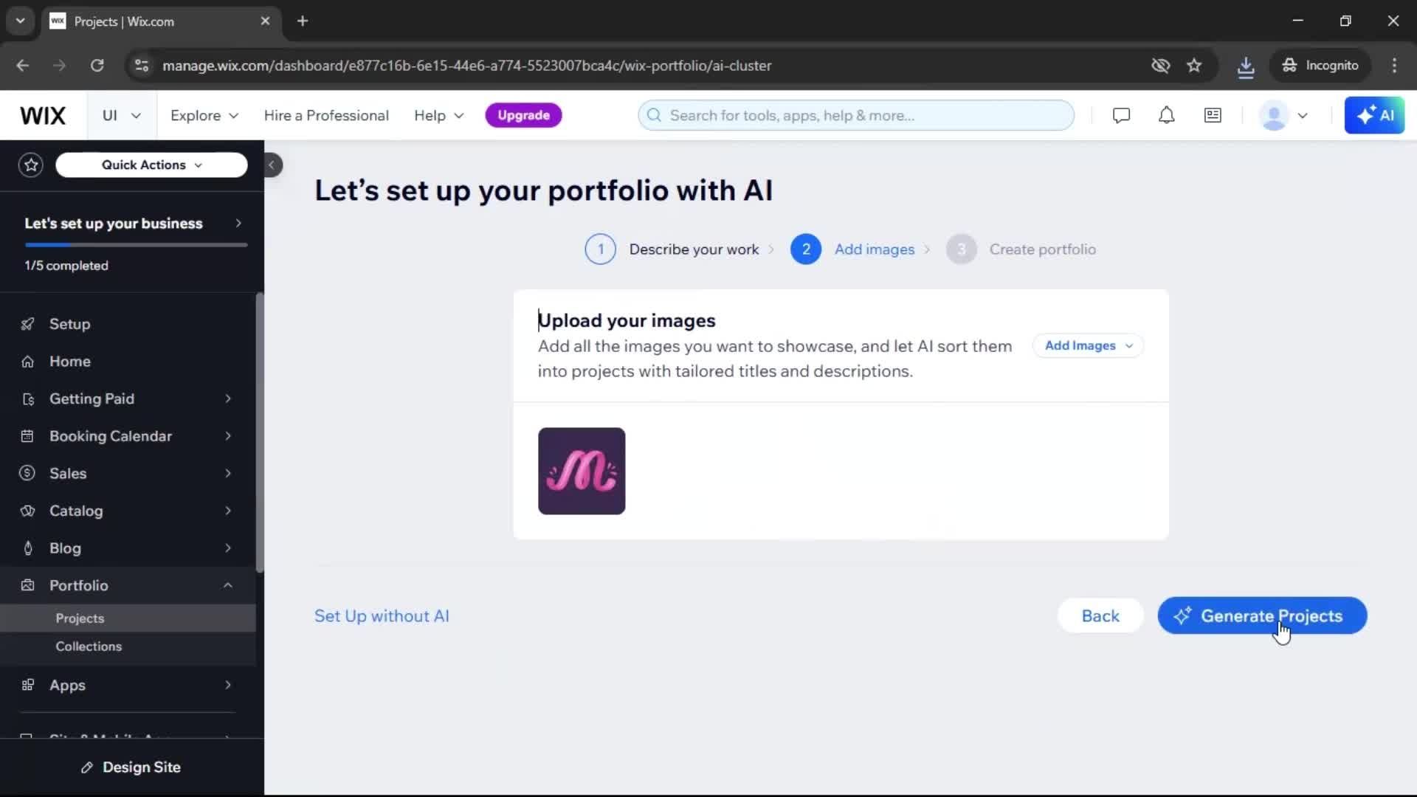Image resolution: width=1417 pixels, height=797 pixels.
Task: Click the Upgrade button
Action: (x=523, y=115)
